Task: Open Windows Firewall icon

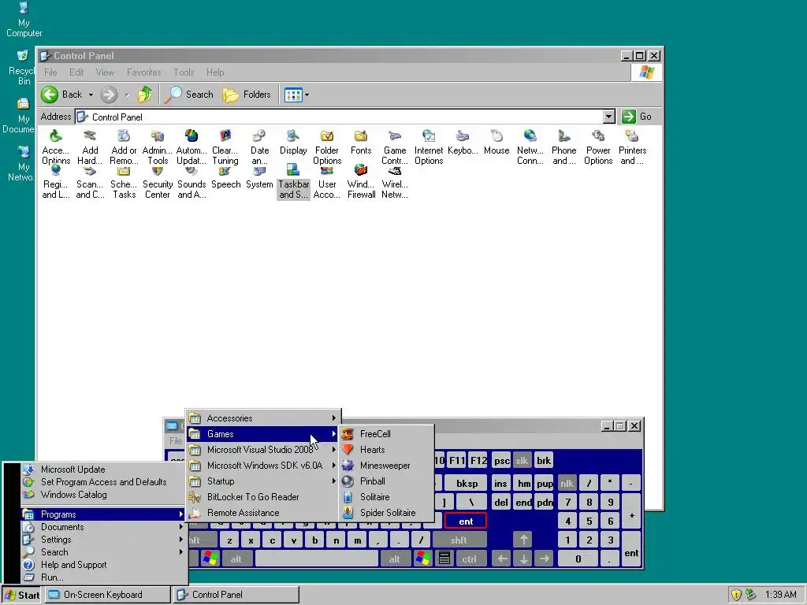Action: 361,183
